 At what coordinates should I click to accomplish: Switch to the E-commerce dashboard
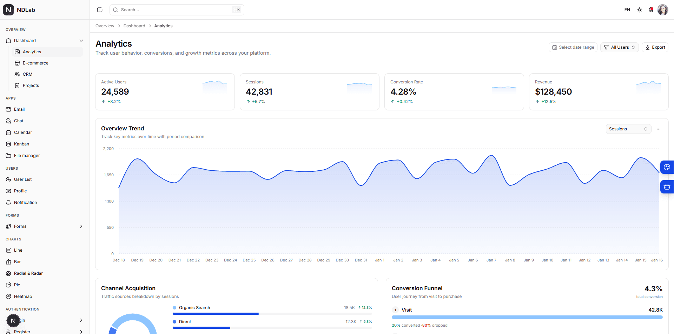[x=35, y=63]
